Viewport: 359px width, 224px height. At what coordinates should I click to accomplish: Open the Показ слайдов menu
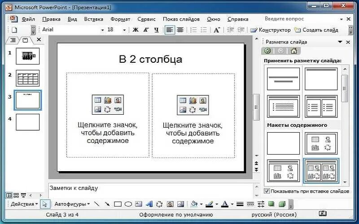click(181, 19)
